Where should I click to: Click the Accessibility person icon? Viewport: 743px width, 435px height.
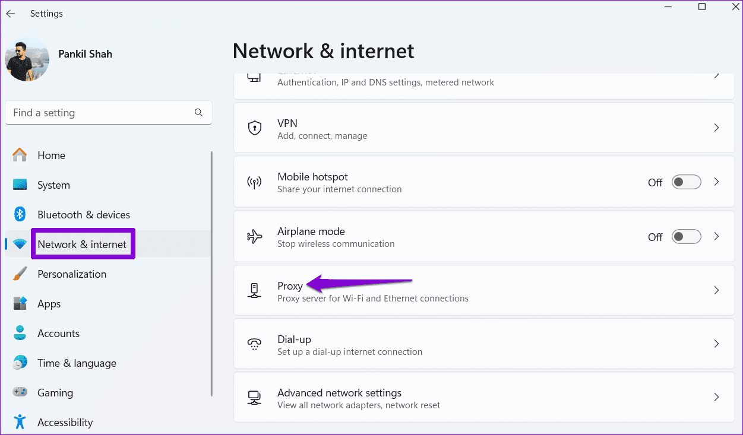[20, 422]
